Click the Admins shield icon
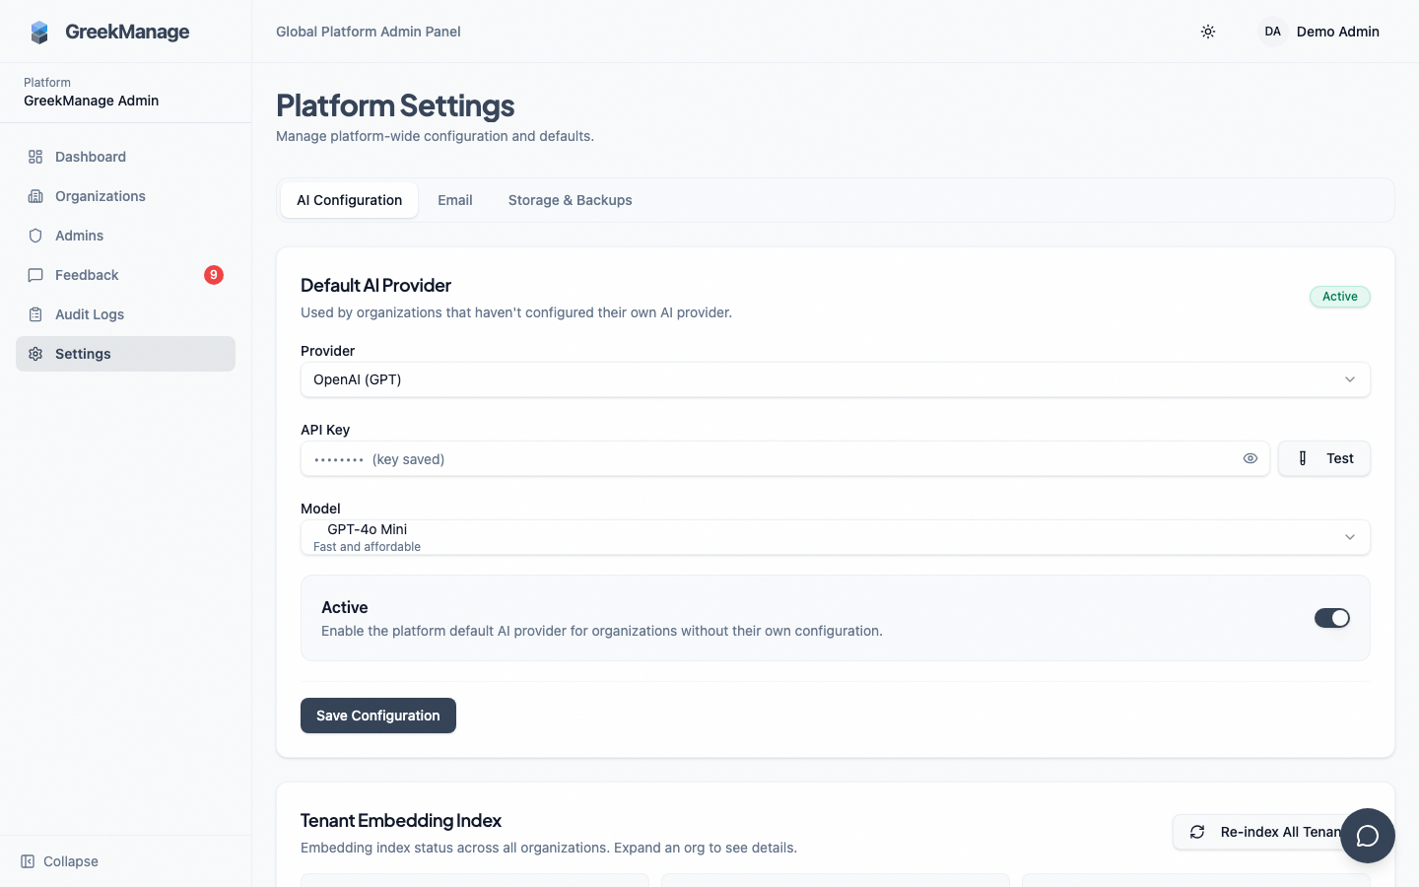Image resolution: width=1419 pixels, height=887 pixels. (35, 236)
